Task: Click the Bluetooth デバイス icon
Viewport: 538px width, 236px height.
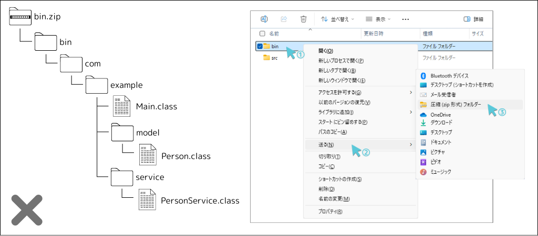Action: 423,76
